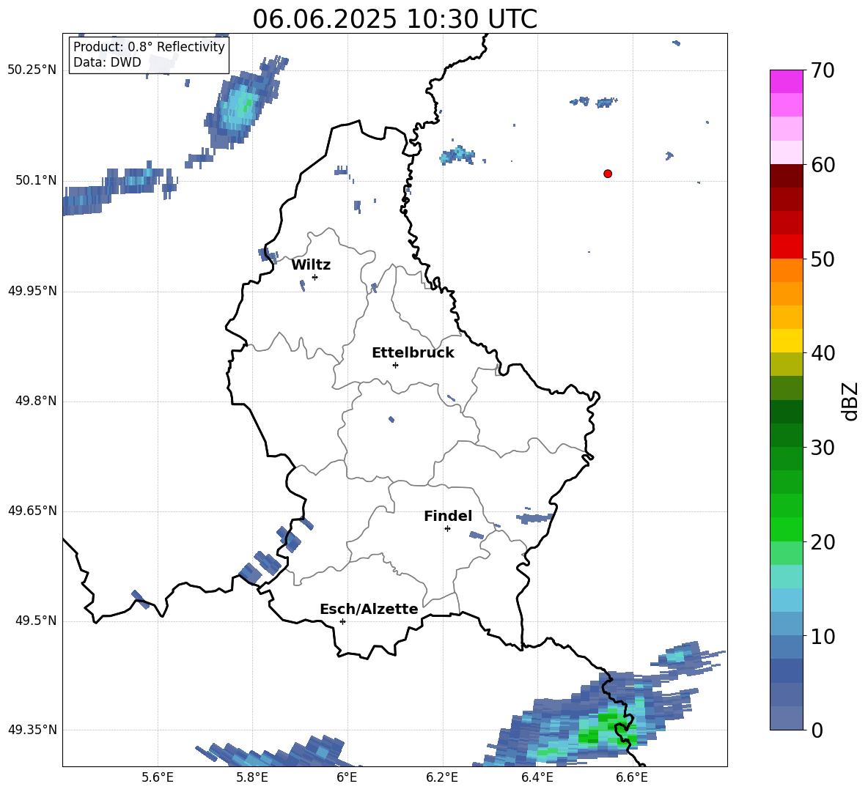Click the 6.6°E longitude label
Screen dimensions: 868x792
[x=632, y=777]
